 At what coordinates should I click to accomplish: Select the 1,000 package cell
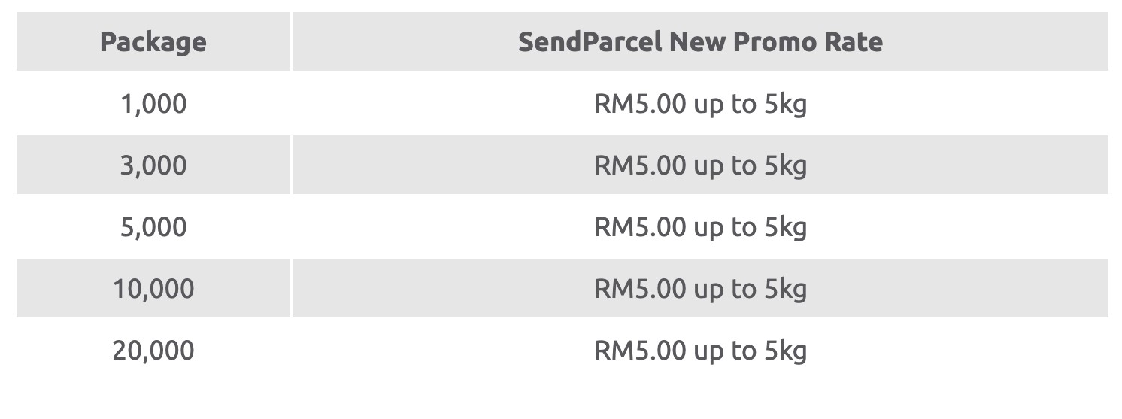[x=153, y=103]
